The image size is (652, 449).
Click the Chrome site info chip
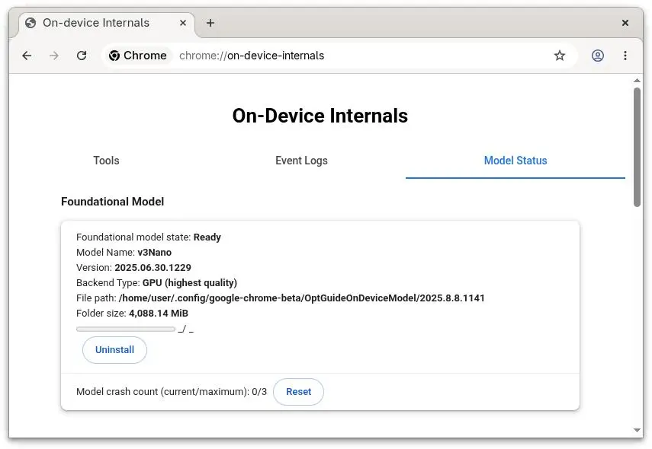coord(137,56)
